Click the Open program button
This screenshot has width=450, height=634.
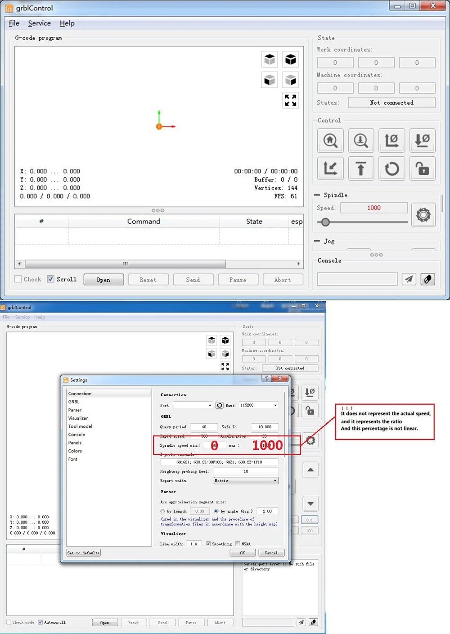tap(103, 279)
